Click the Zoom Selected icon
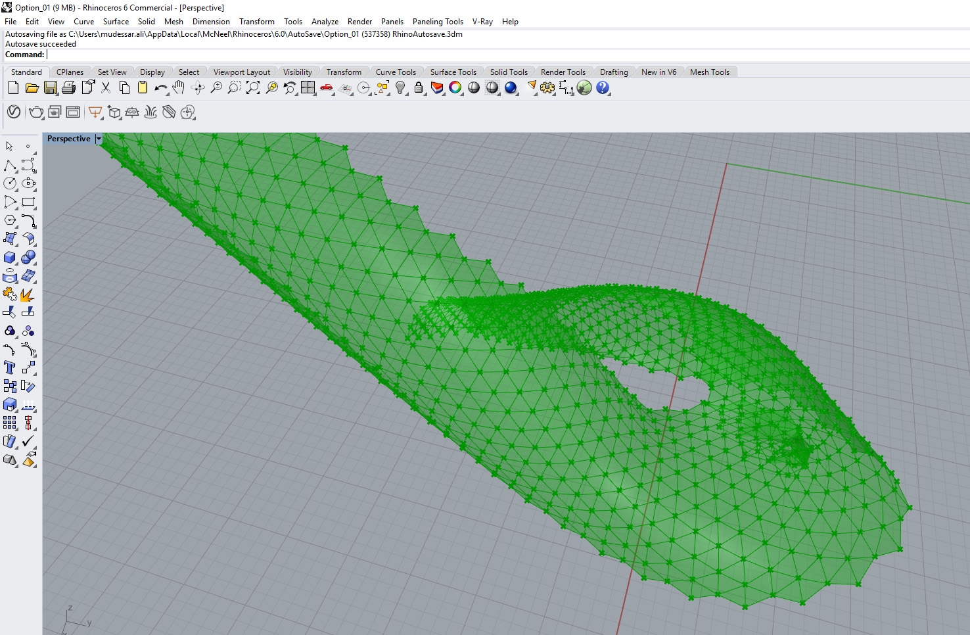The height and width of the screenshot is (635, 970). (x=271, y=87)
